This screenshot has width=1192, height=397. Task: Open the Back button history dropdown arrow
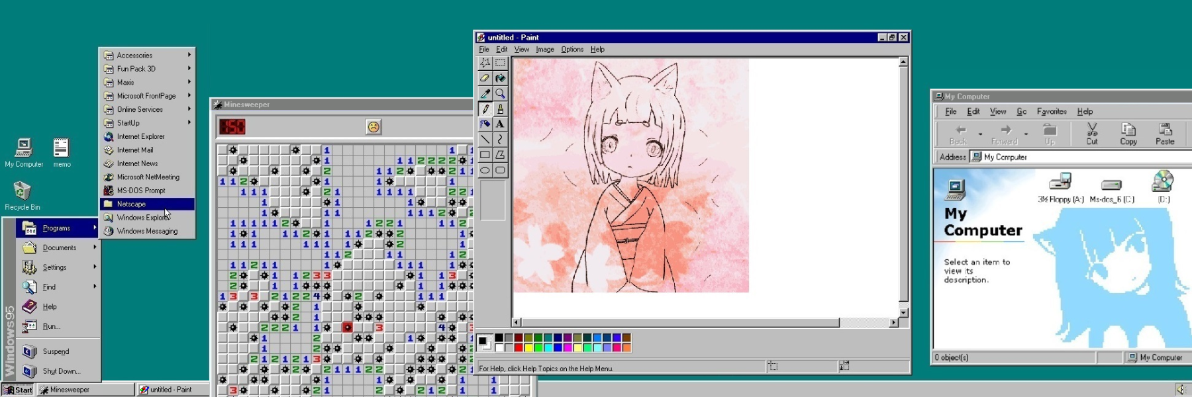(x=980, y=134)
